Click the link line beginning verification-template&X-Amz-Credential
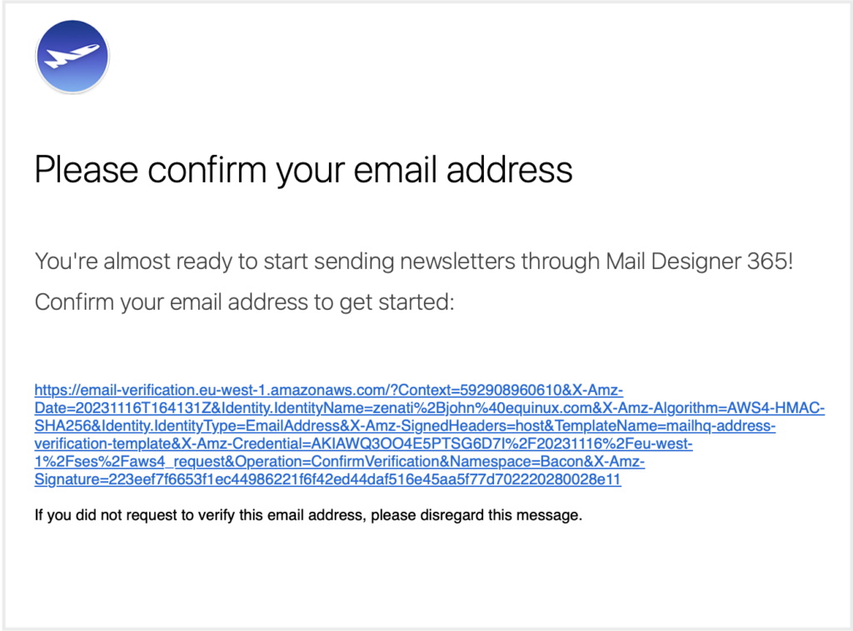The width and height of the screenshot is (853, 631). (363, 444)
